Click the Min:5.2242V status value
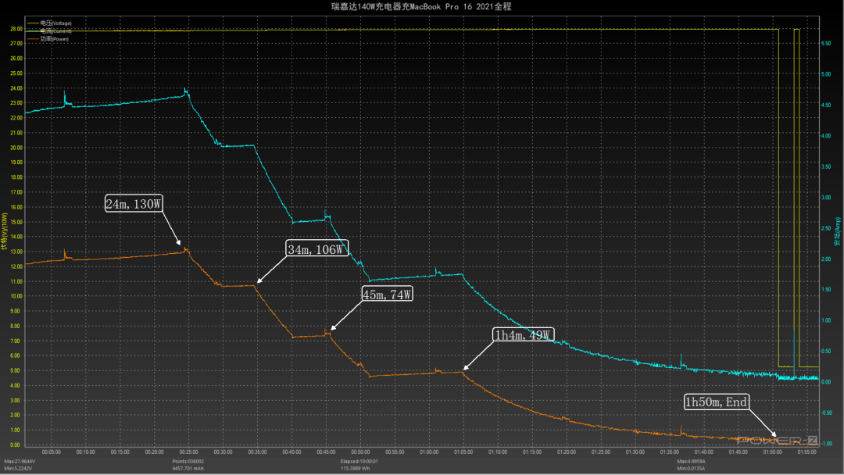The image size is (844, 475). 18,469
